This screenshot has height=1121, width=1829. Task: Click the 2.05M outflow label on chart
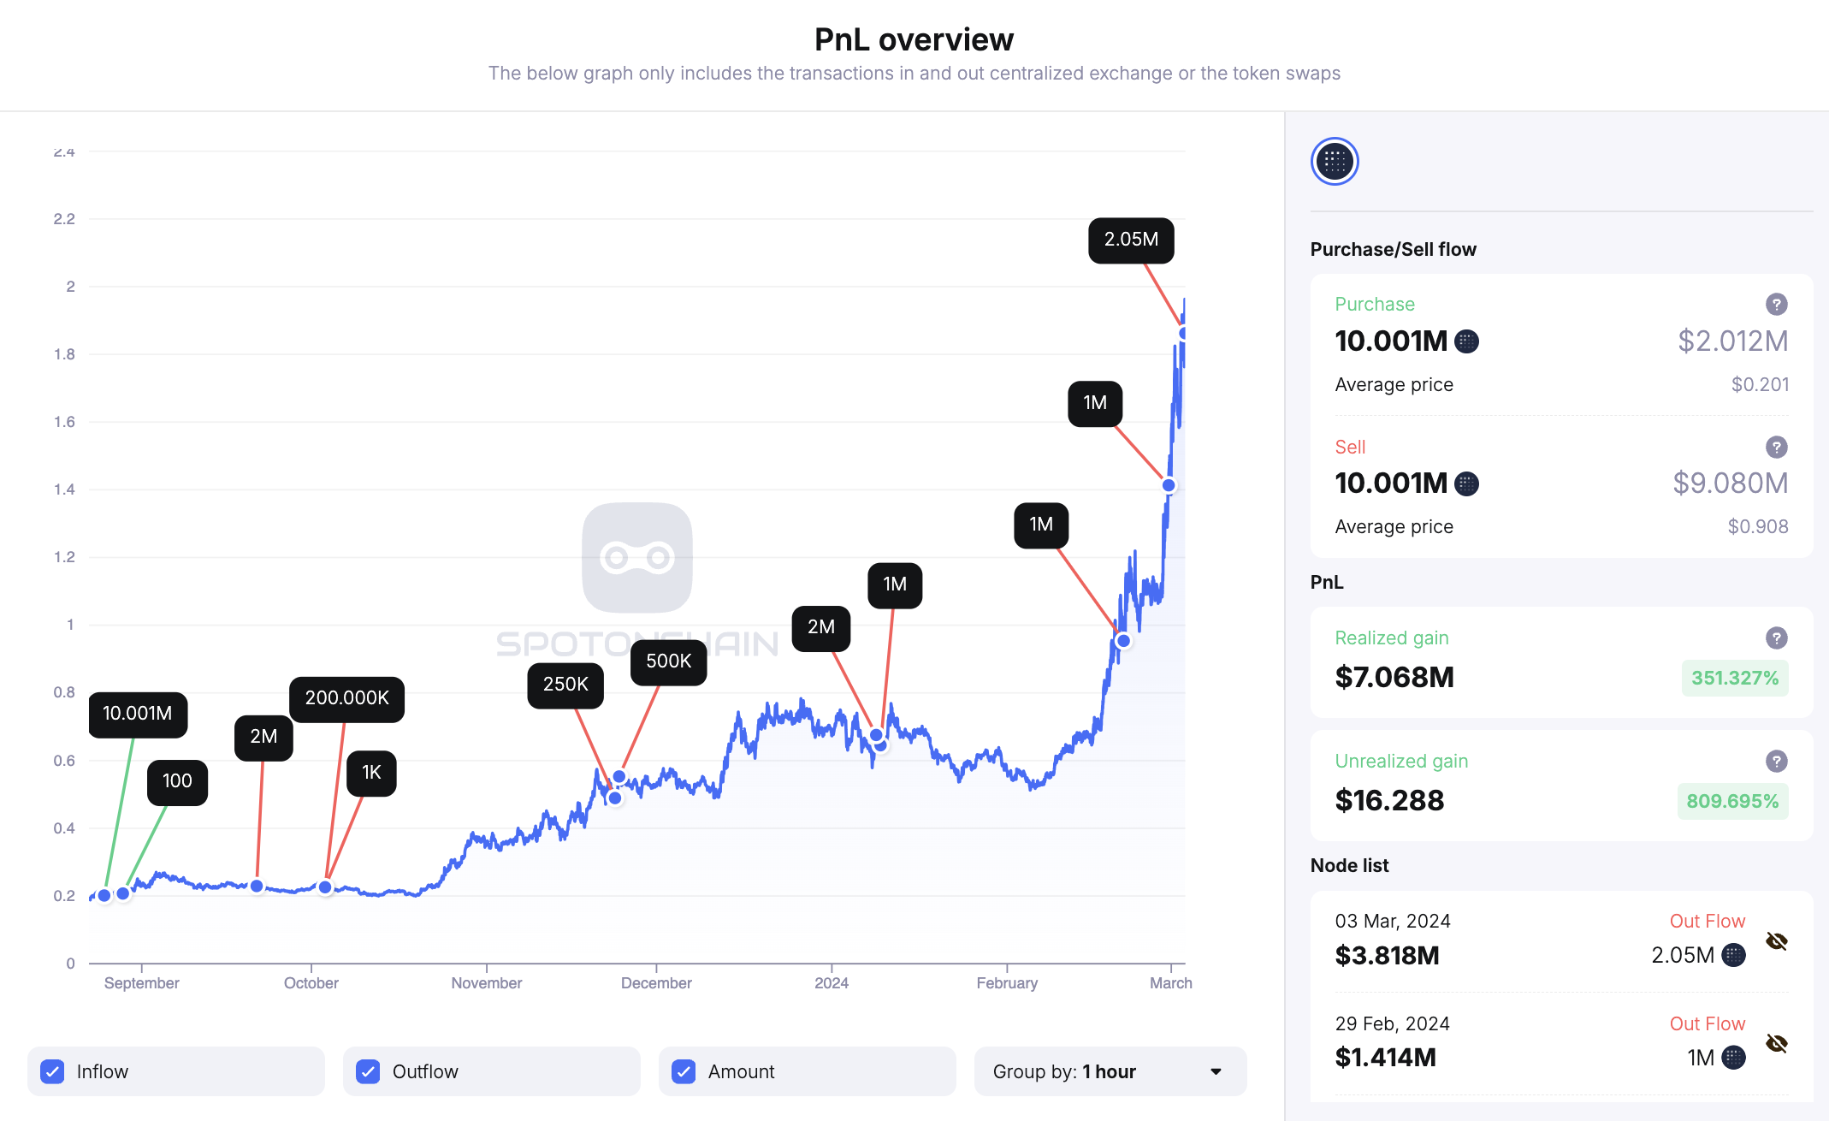point(1130,240)
